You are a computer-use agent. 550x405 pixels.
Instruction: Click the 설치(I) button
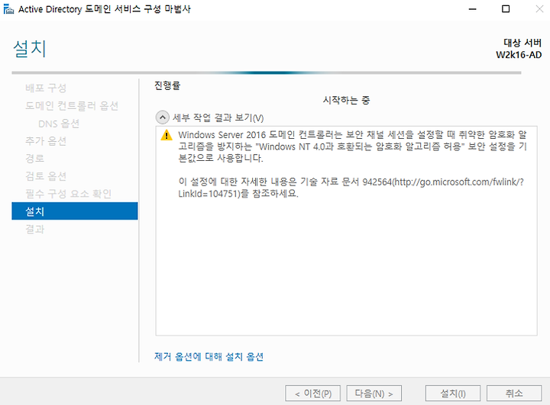[x=453, y=394]
